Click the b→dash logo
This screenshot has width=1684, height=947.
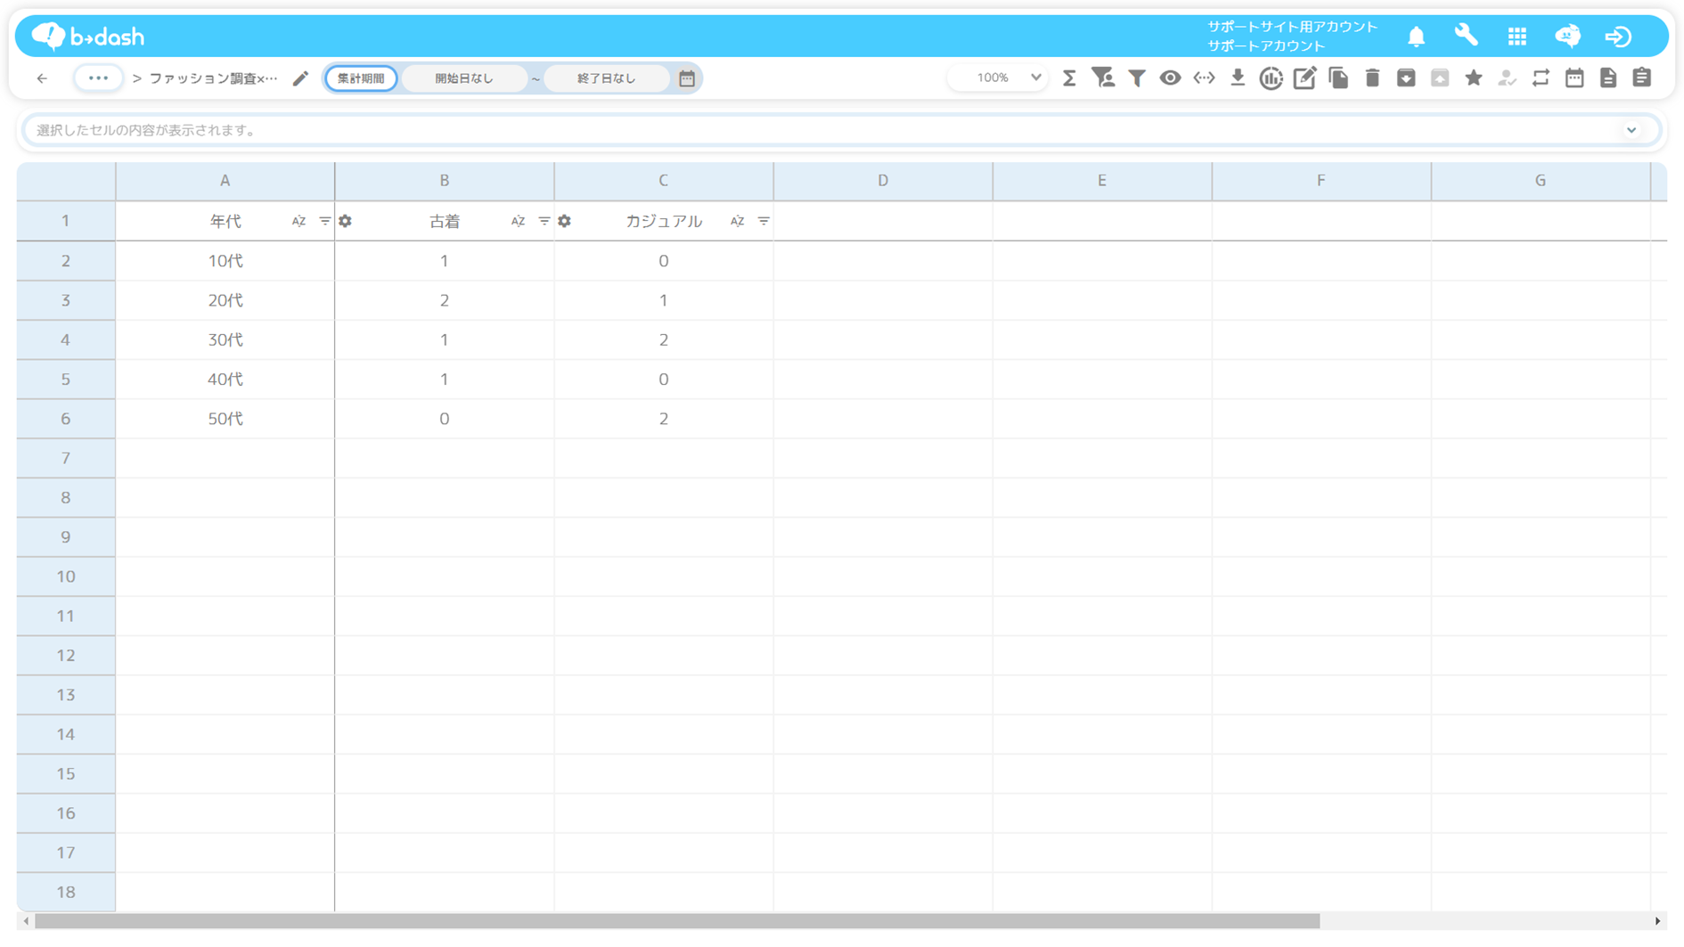coord(88,37)
